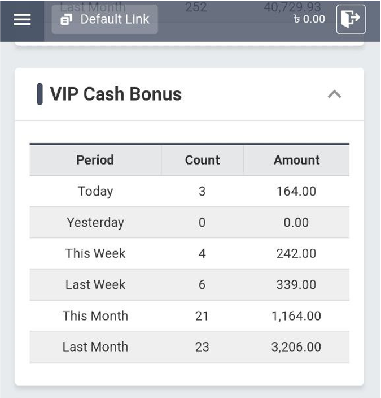Select the This Month row label
The width and height of the screenshot is (381, 398).
[95, 315]
